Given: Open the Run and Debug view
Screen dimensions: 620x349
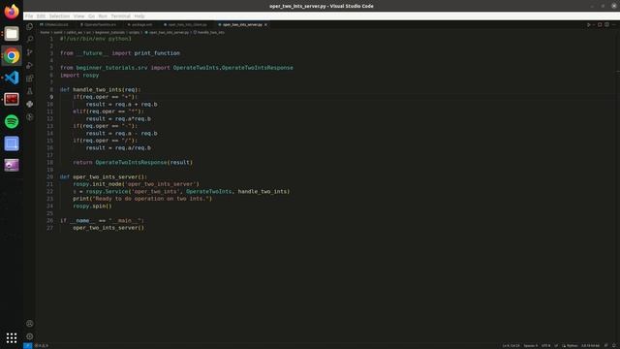Looking at the screenshot, I should pos(30,65).
